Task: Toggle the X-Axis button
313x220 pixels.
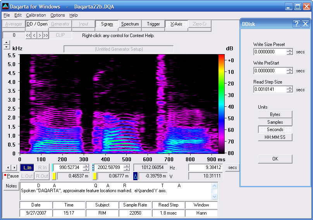Action: click(x=177, y=24)
